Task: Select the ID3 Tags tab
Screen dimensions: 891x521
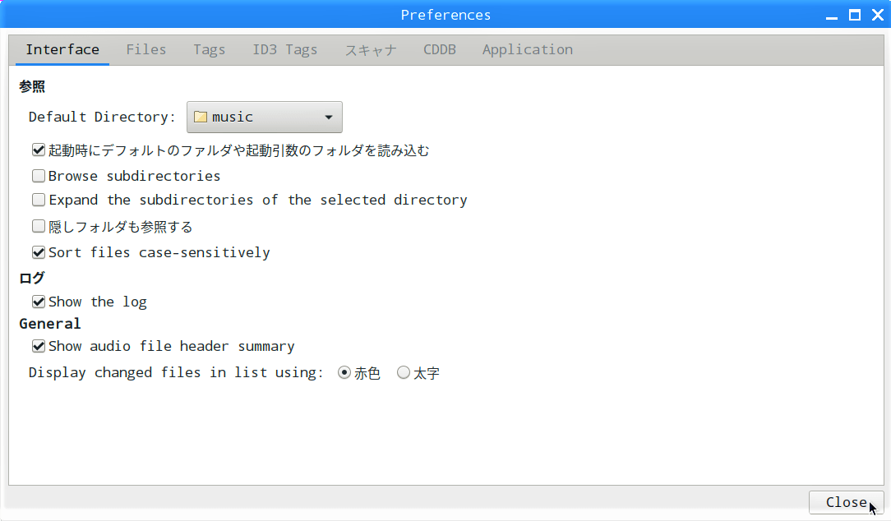Action: 284,50
